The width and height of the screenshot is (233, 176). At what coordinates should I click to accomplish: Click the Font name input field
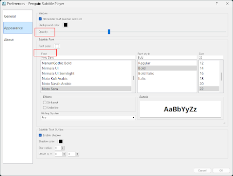point(88,58)
